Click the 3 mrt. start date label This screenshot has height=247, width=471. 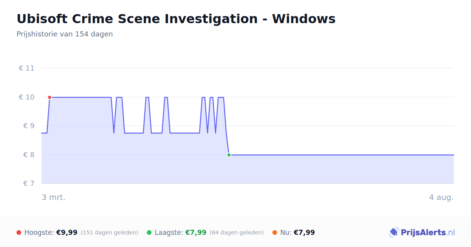(x=54, y=197)
